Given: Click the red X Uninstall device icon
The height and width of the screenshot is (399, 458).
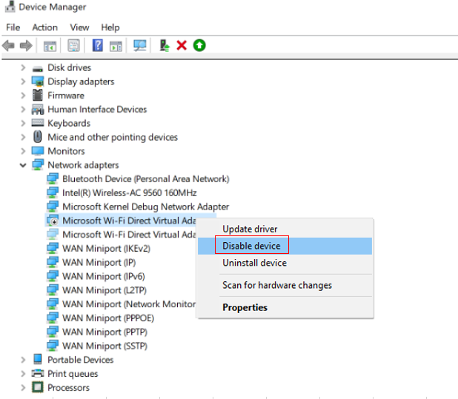Looking at the screenshot, I should [182, 46].
